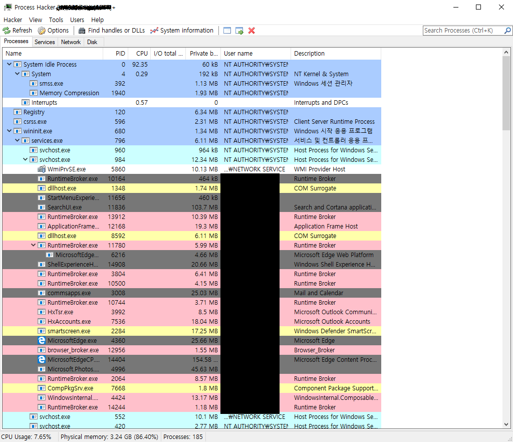
Task: Click the find window toolbar icon
Action: pos(227,31)
